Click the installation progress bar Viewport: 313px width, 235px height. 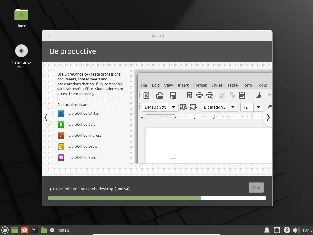[157, 198]
